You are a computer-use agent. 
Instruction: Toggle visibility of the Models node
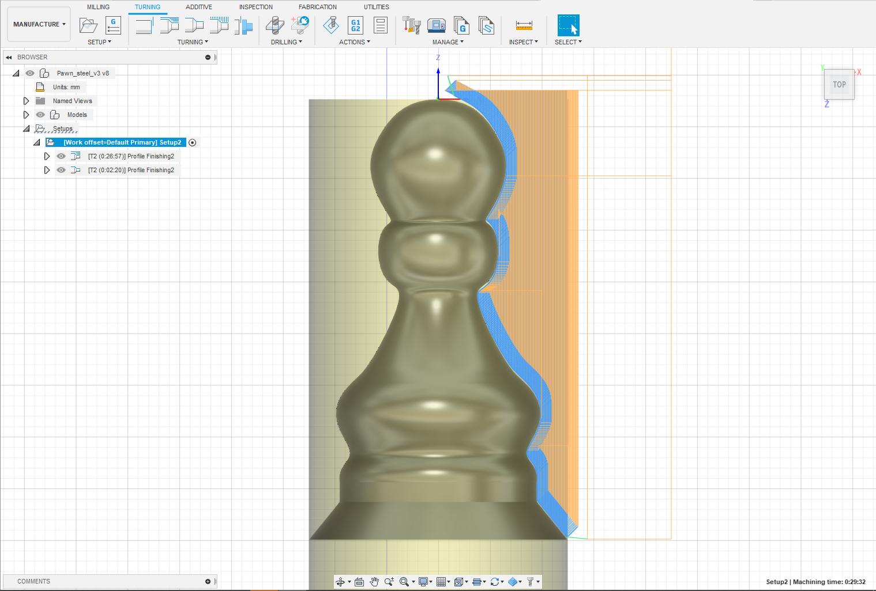40,115
